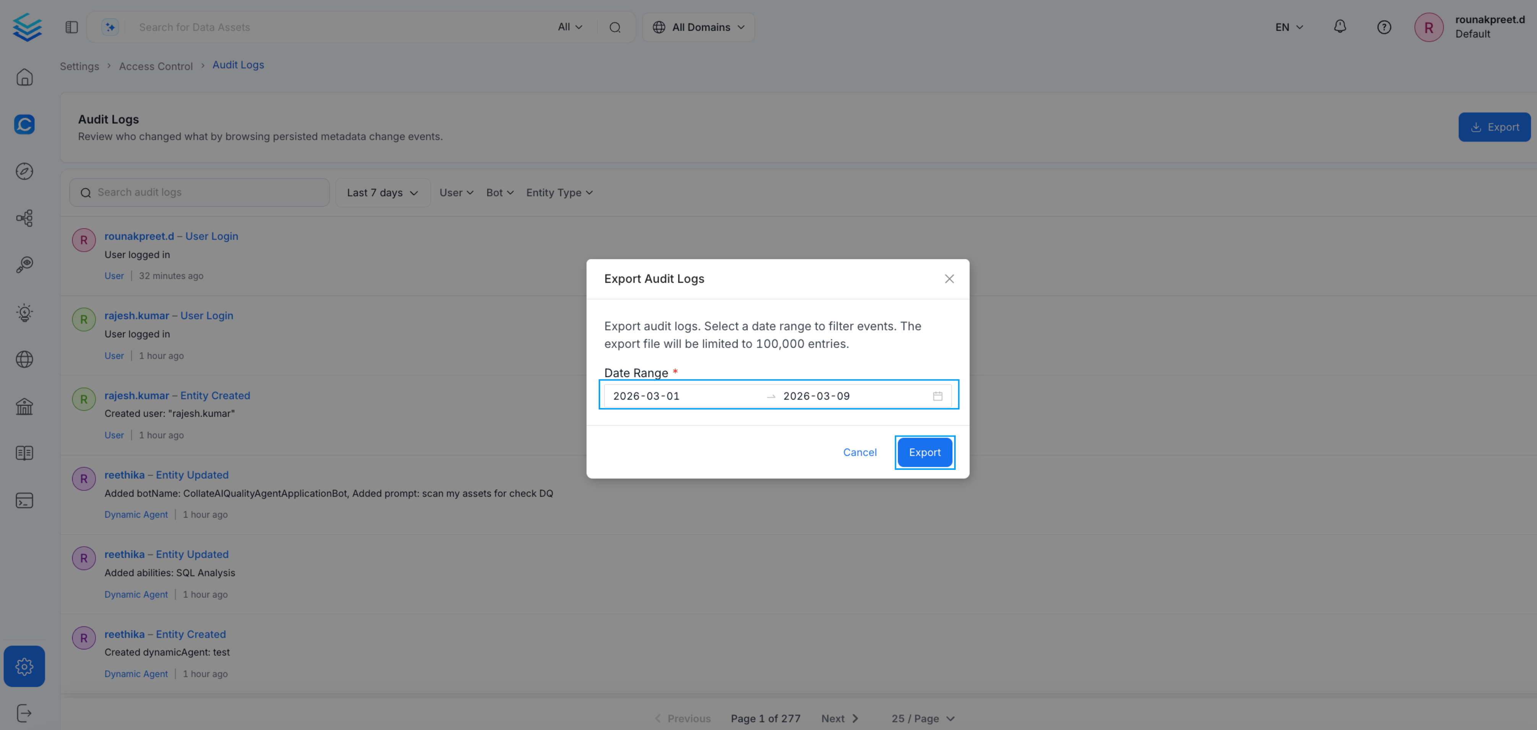1537x730 pixels.
Task: Click the logout icon at sidebar bottom
Action: [24, 713]
